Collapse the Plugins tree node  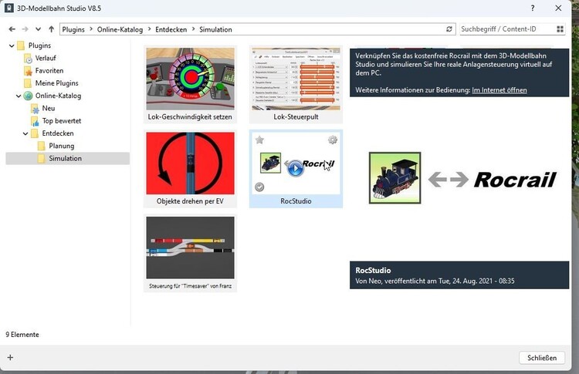point(12,45)
